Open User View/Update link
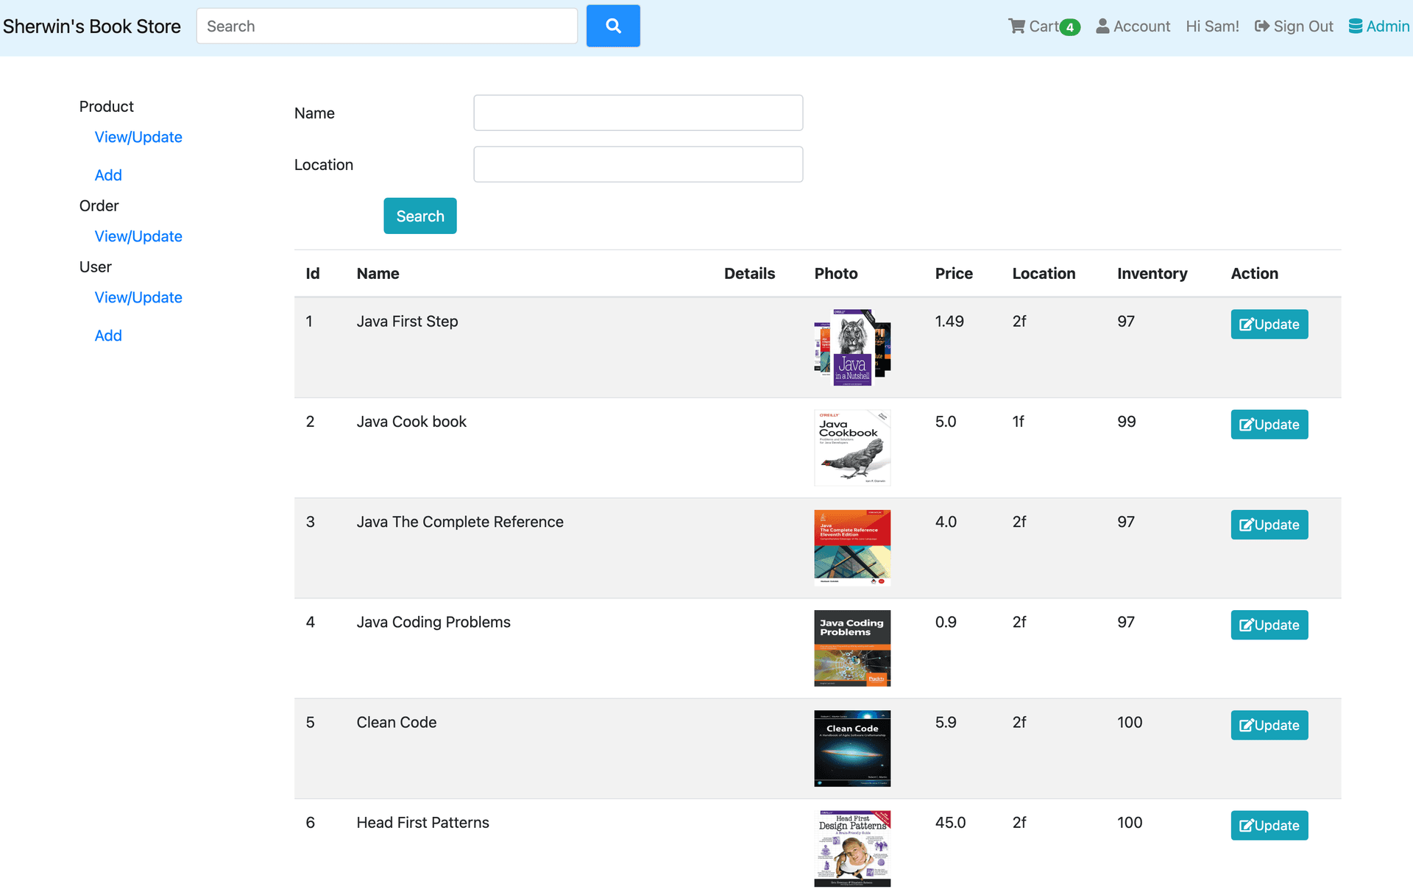The image size is (1413, 889). tap(138, 297)
